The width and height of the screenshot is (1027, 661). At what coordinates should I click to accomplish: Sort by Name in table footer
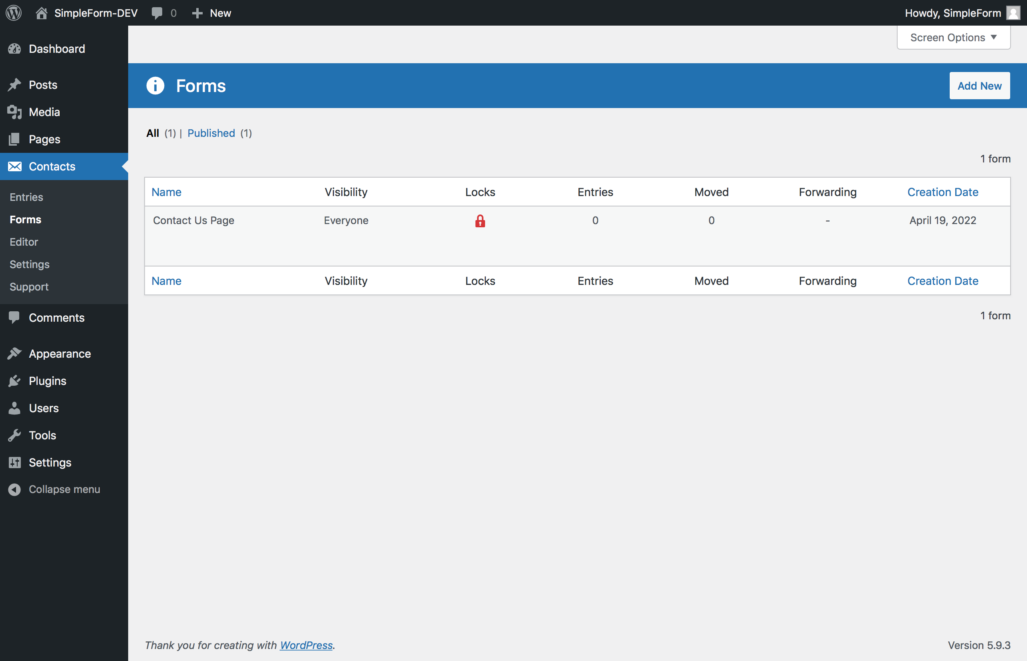[166, 281]
